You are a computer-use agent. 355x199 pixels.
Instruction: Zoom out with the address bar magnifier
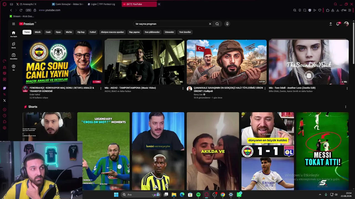tap(295, 10)
